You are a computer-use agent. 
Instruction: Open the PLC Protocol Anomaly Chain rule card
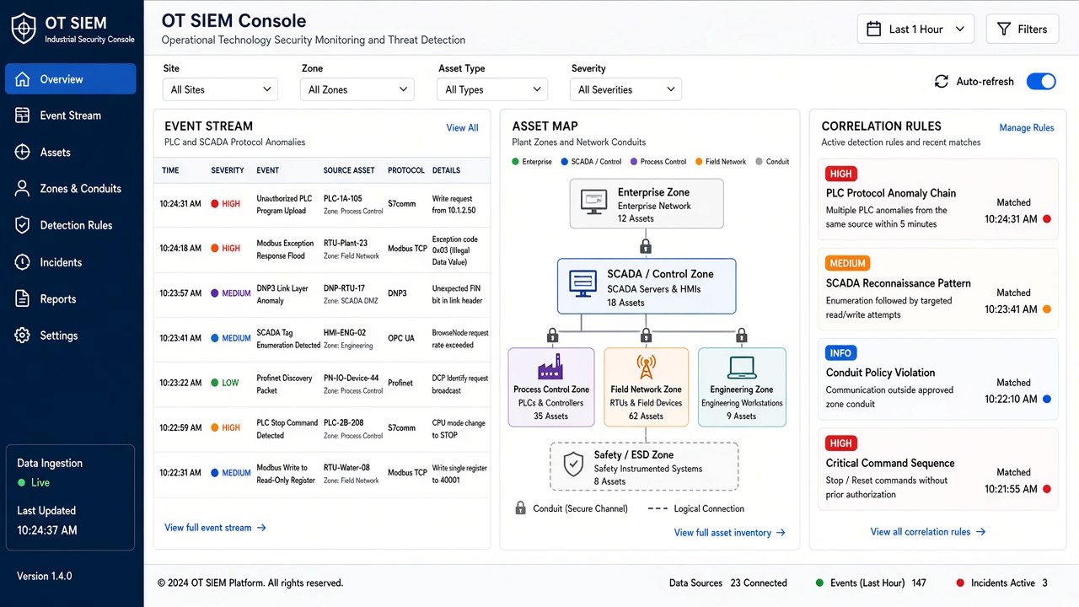[x=937, y=198]
